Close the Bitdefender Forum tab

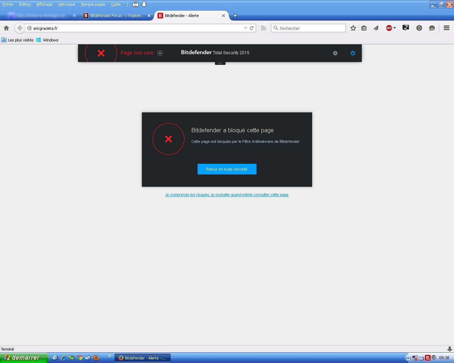pos(149,16)
